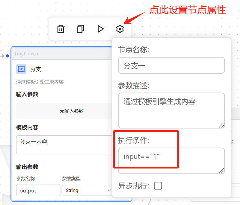The width and height of the screenshot is (240, 205).
Task: Run the node with the play icon
Action: [100, 29]
